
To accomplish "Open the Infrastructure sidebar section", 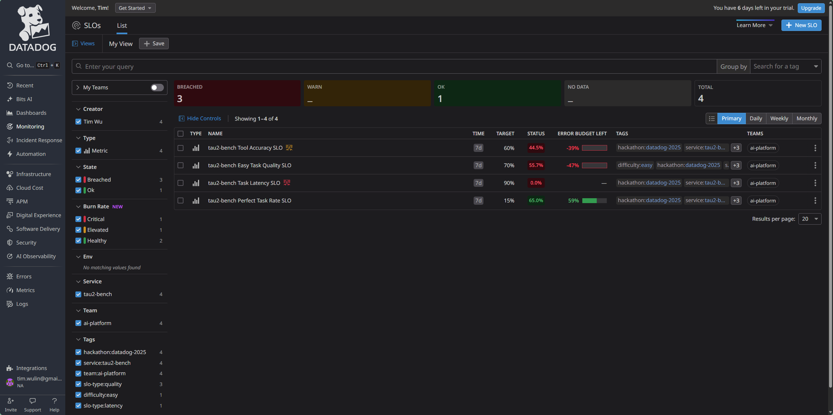I will (x=33, y=174).
